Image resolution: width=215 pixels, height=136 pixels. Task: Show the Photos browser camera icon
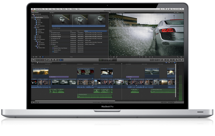(x=164, y=60)
